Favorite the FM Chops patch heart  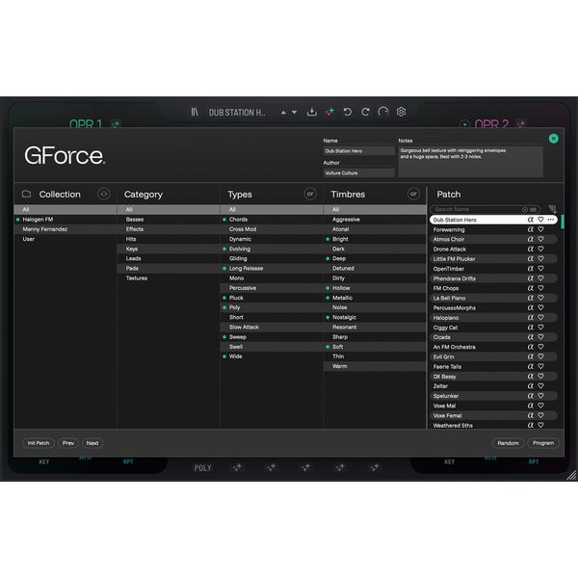(x=540, y=288)
